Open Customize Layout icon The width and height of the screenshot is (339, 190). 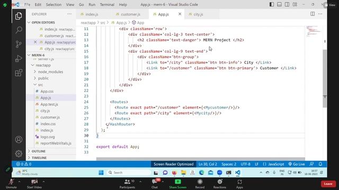pos(295,5)
